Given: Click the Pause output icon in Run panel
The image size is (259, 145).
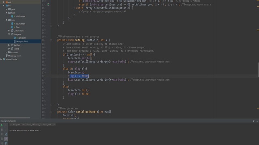Looking at the screenshot, I should pyautogui.click(x=2, y=134).
